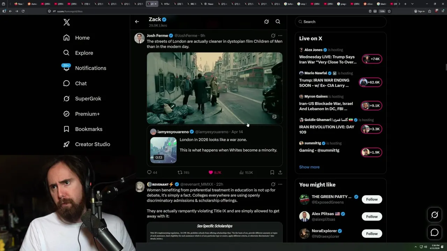Play the quoted 0:13 video thumbnail
The image size is (447, 251).
point(163,150)
